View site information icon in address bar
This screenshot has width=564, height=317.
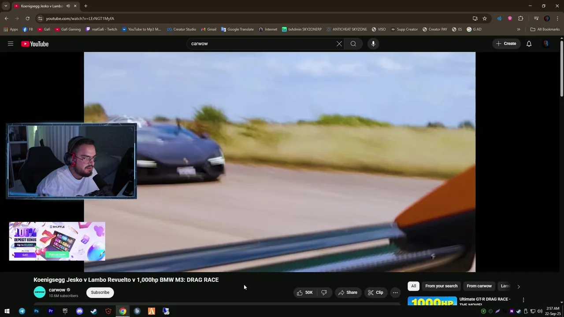pos(40,18)
